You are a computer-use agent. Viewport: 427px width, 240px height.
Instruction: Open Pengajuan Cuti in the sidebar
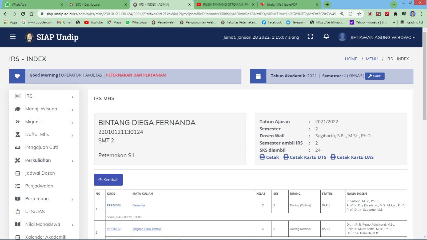click(41, 147)
